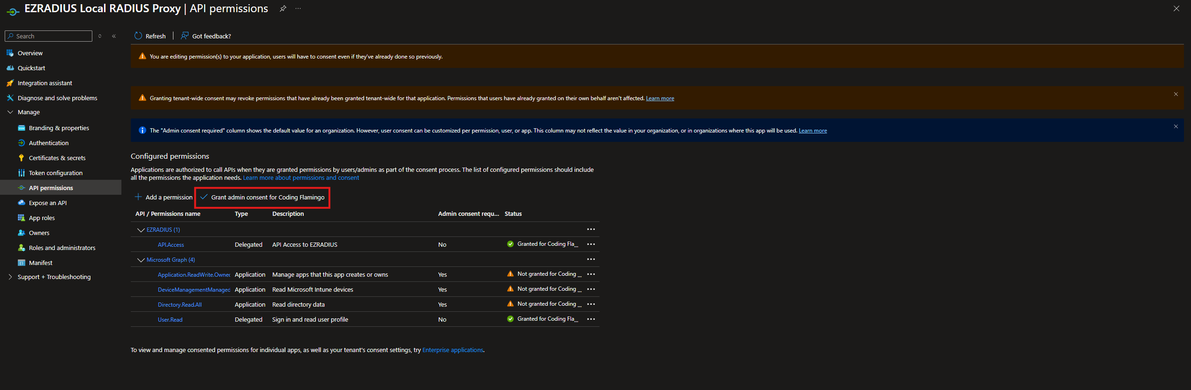Grant admin consent for Coding Flamingo
The height and width of the screenshot is (390, 1191).
pyautogui.click(x=262, y=197)
